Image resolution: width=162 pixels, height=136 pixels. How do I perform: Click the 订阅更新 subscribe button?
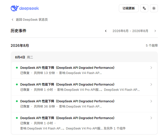[129, 8]
